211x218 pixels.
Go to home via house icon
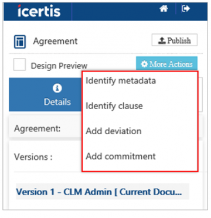coord(164,9)
